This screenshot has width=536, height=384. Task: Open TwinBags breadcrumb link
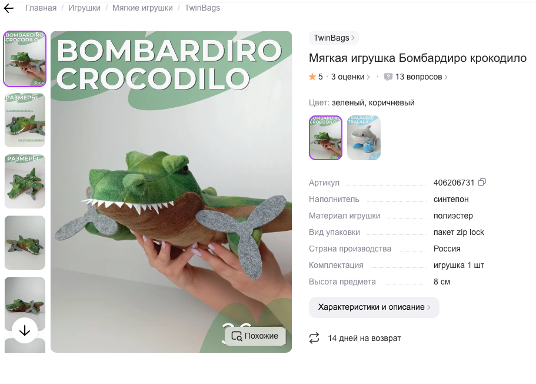202,8
